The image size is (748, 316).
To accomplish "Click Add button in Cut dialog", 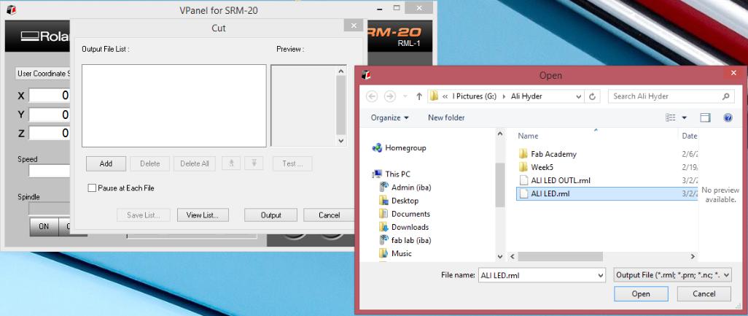I will [x=106, y=163].
